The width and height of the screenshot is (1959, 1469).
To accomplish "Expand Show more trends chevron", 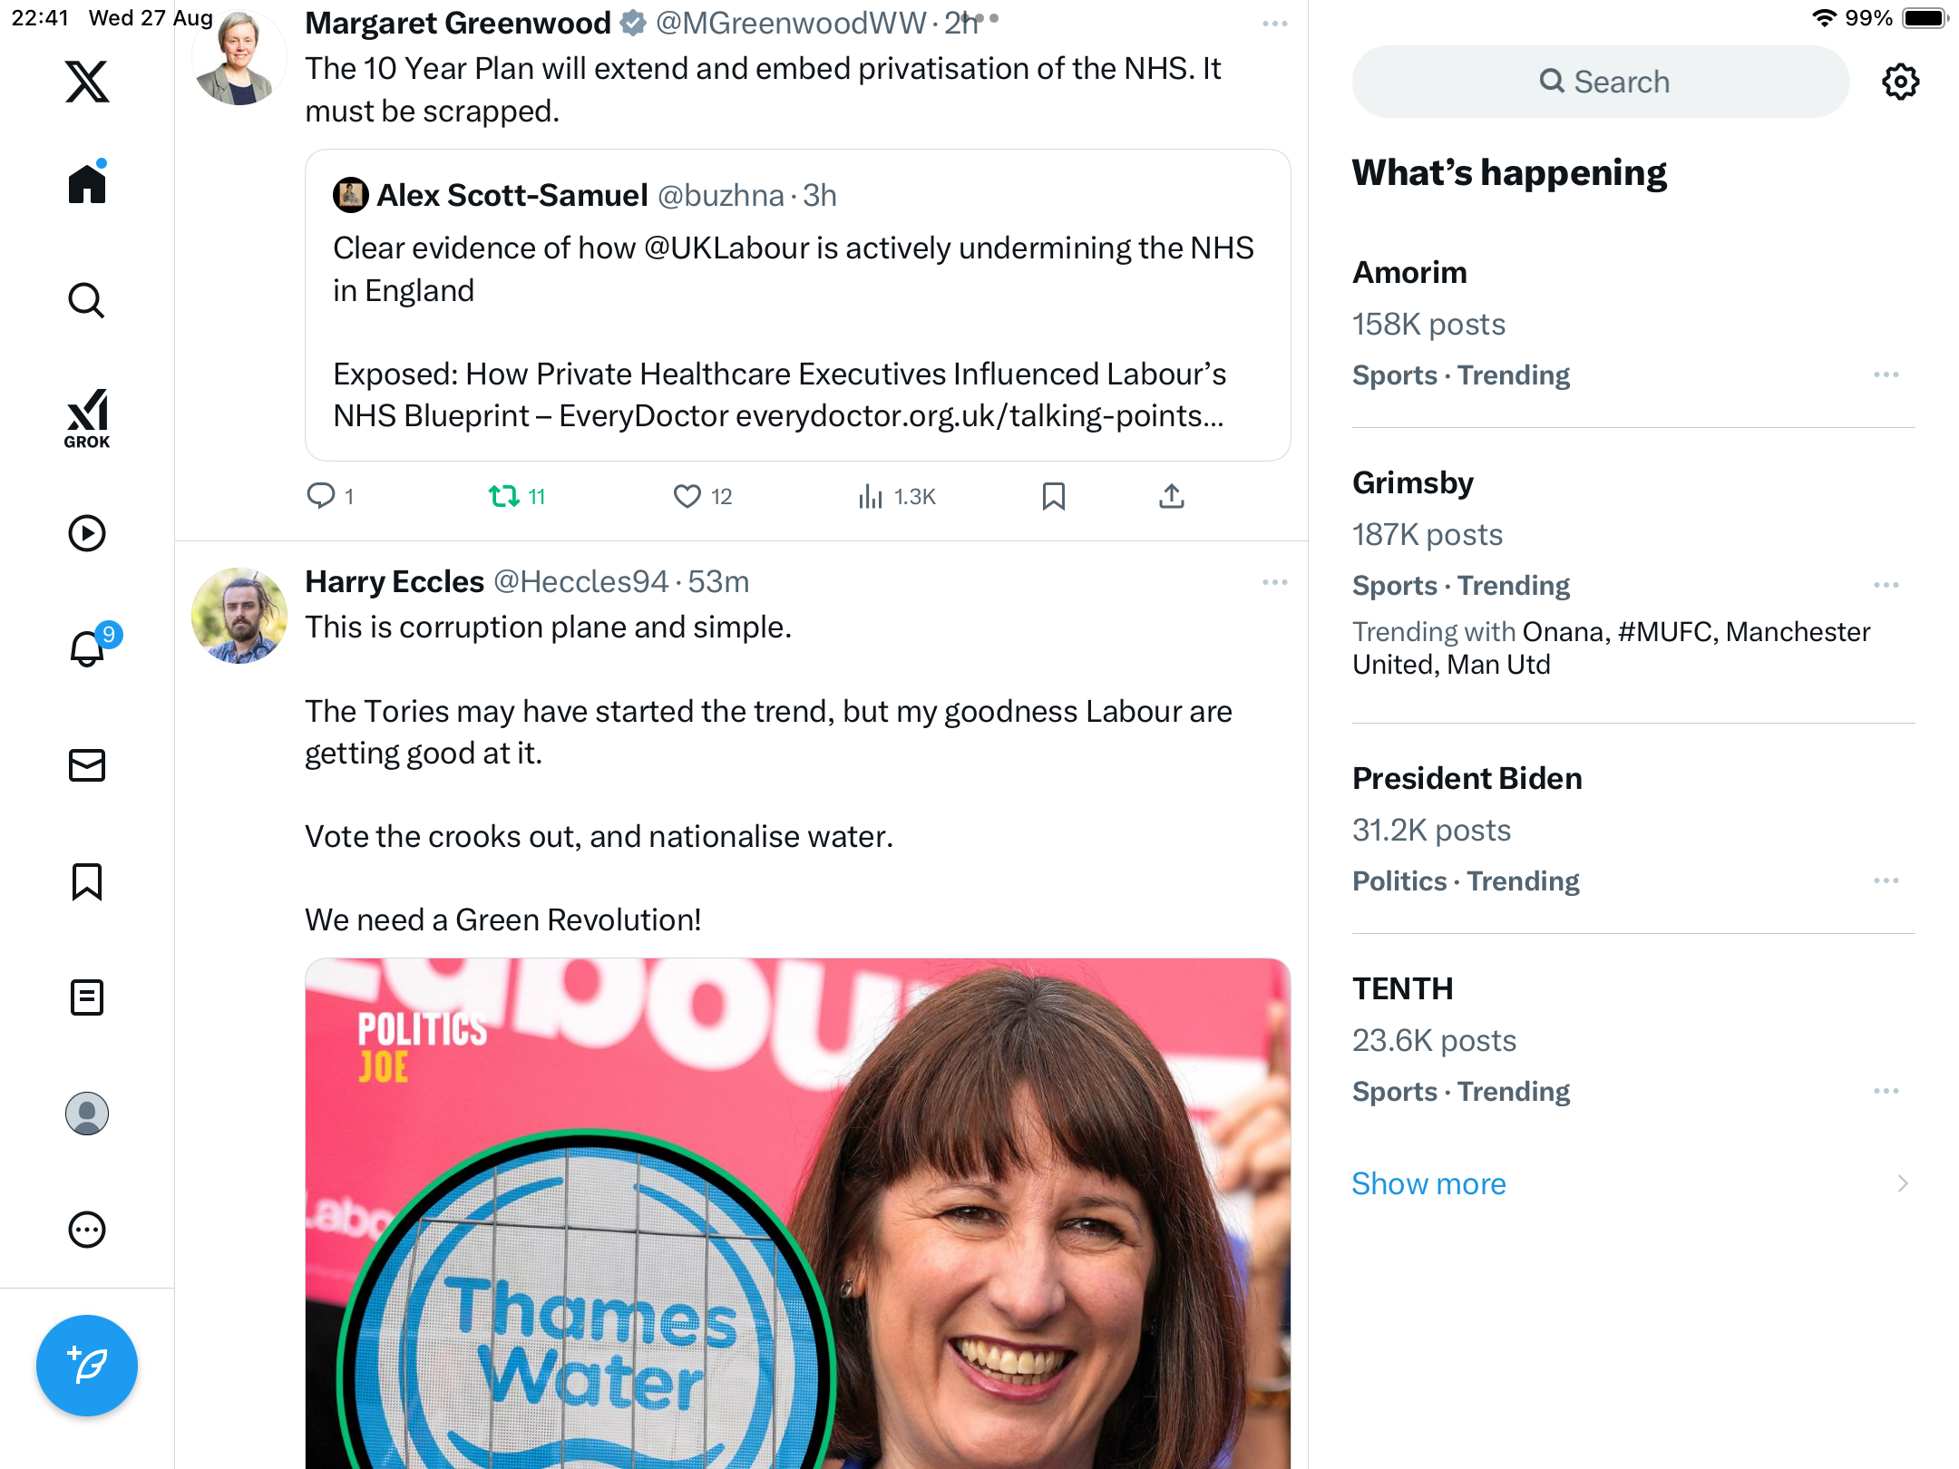I will (x=1903, y=1183).
